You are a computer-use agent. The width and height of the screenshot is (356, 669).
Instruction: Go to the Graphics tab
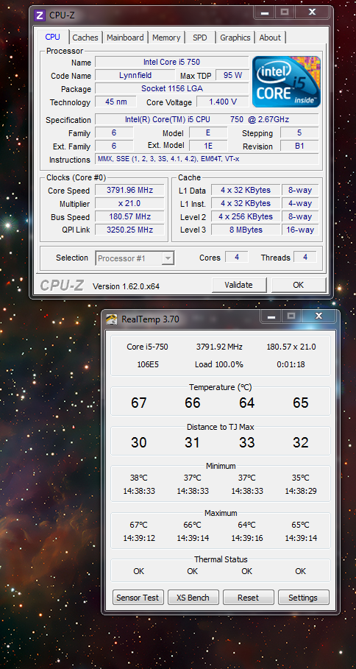235,38
